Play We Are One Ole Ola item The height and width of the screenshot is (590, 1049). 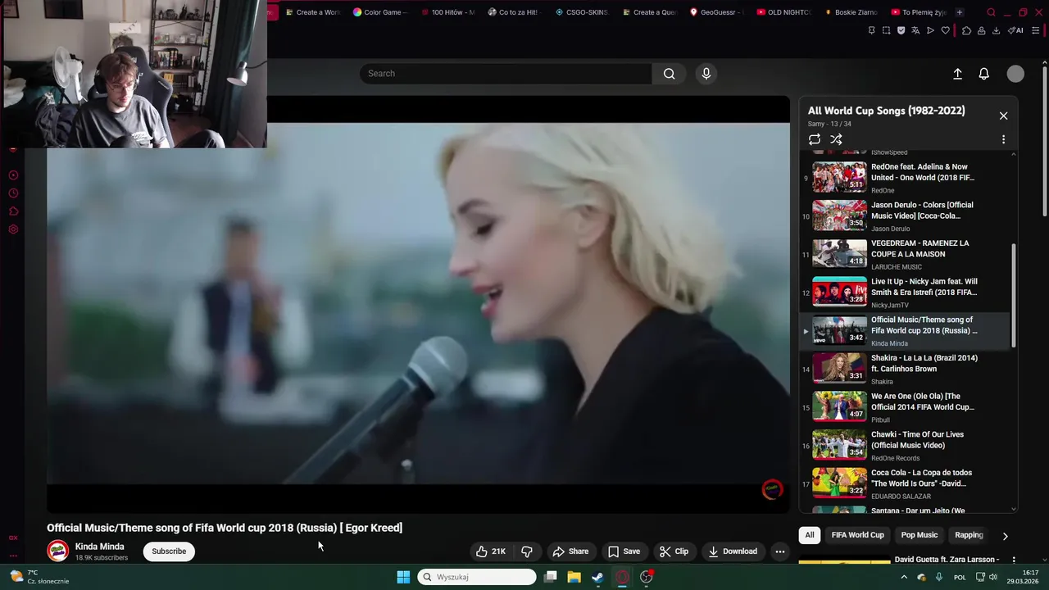coord(905,407)
